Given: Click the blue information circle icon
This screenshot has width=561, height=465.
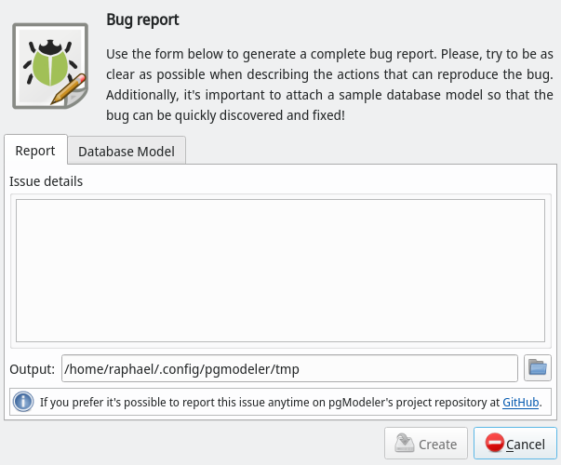Looking at the screenshot, I should coord(23,402).
